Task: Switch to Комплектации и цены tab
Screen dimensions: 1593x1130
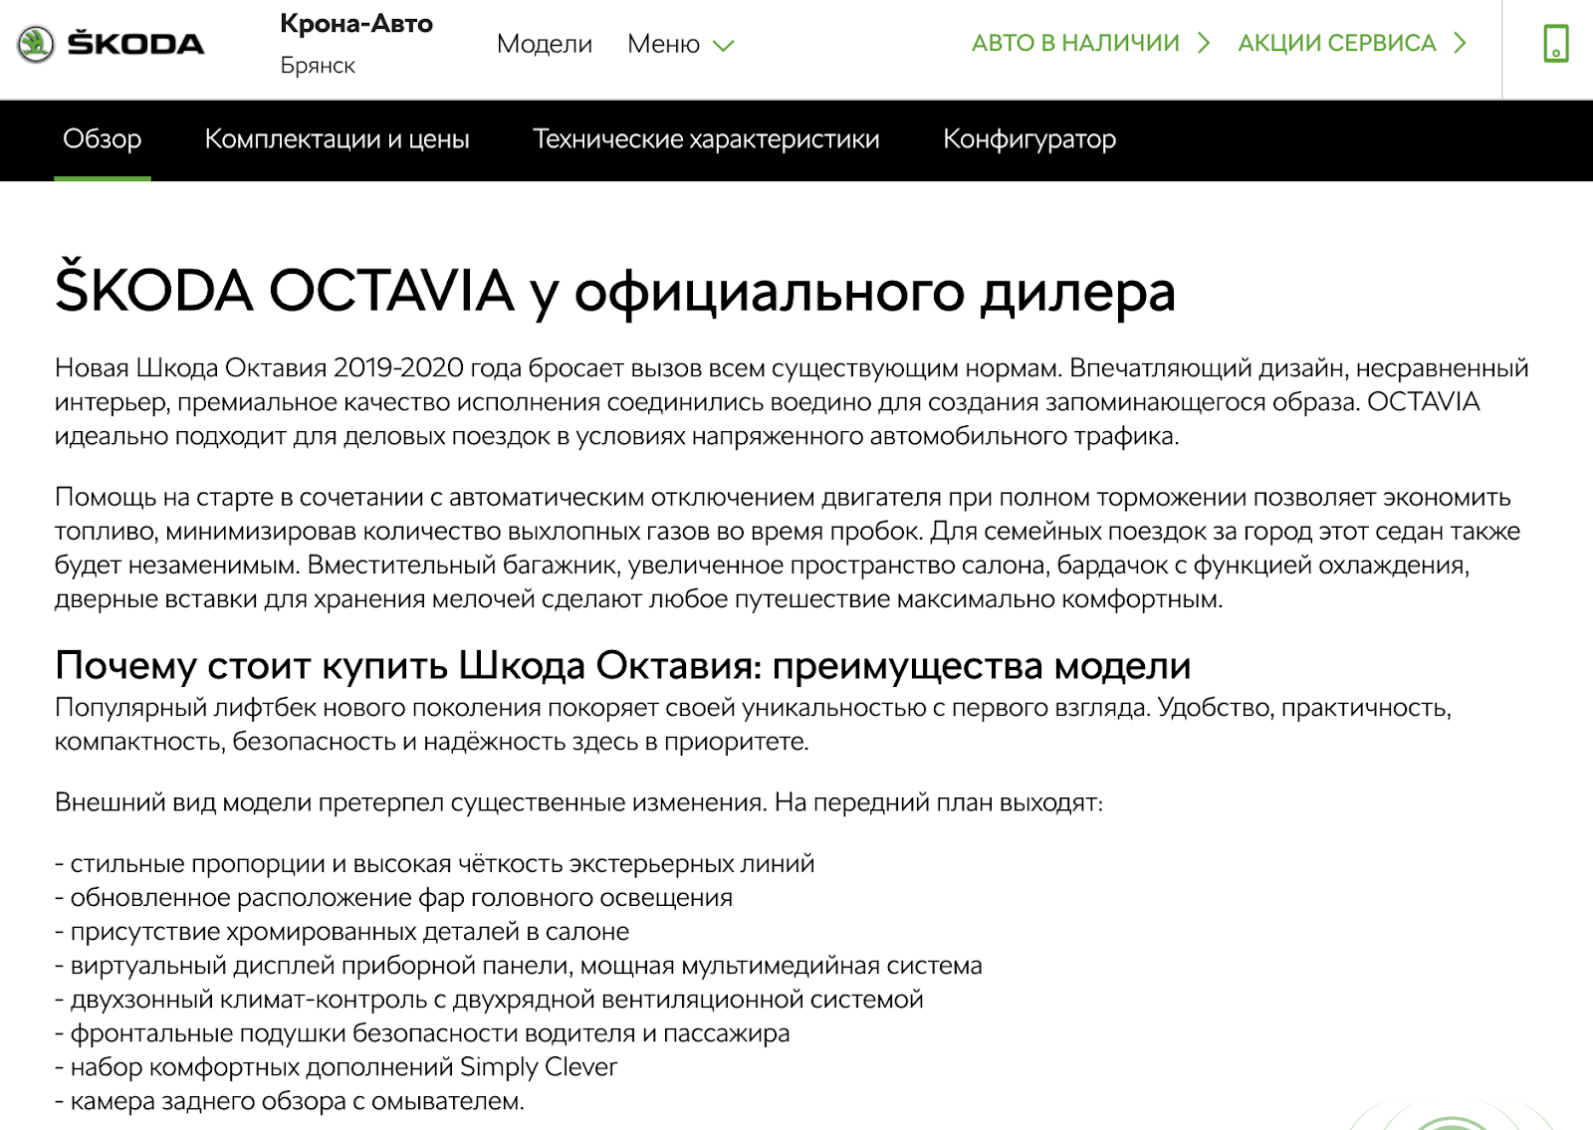Action: pos(337,138)
